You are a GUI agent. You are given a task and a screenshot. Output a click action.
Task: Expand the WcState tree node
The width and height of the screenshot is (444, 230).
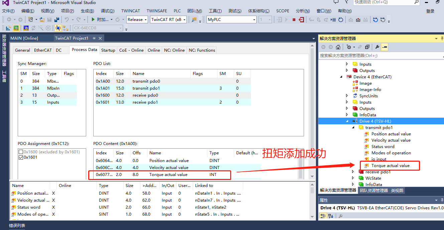[353, 178]
